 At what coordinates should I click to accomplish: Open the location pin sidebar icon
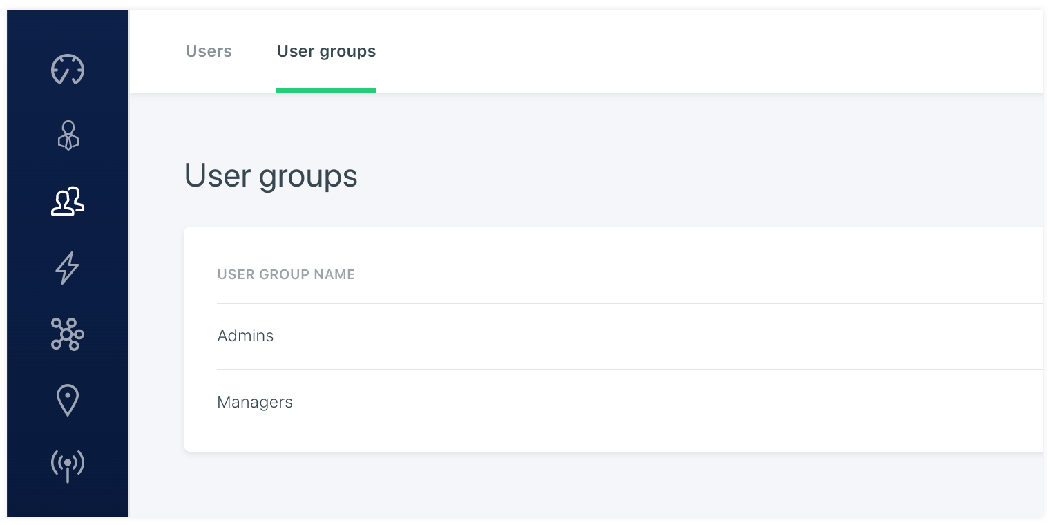(x=68, y=401)
